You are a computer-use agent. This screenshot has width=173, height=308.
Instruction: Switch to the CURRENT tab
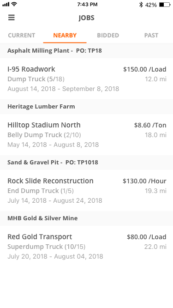pos(22,36)
